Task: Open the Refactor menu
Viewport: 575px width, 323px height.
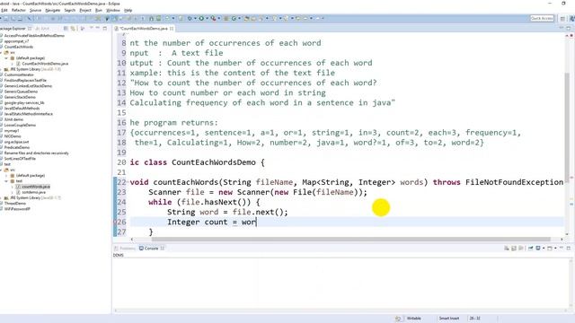Action: coord(19,10)
